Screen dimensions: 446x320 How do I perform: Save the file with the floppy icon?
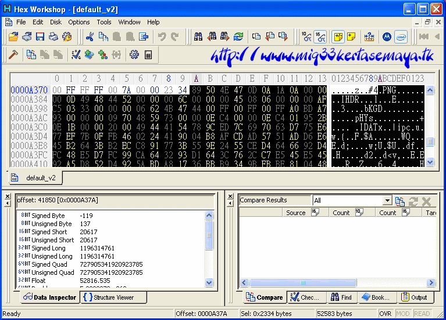tap(40, 37)
